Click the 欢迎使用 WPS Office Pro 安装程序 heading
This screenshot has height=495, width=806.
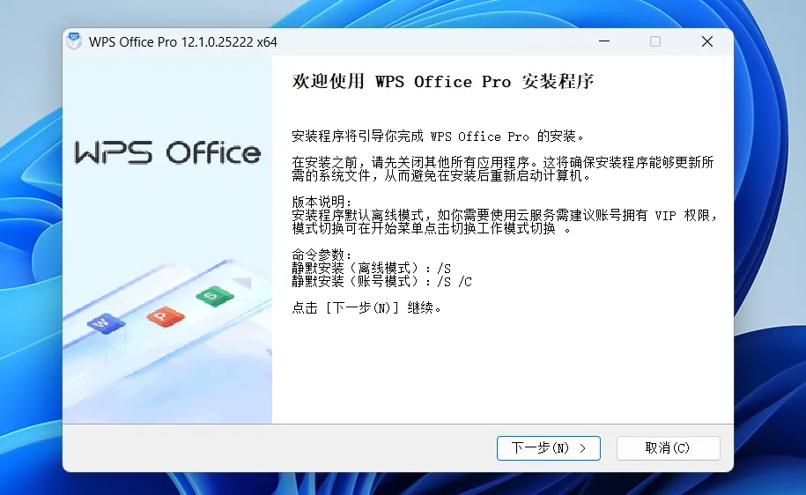coord(442,81)
